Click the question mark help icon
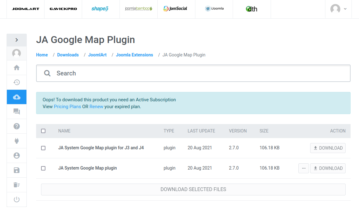 16,126
